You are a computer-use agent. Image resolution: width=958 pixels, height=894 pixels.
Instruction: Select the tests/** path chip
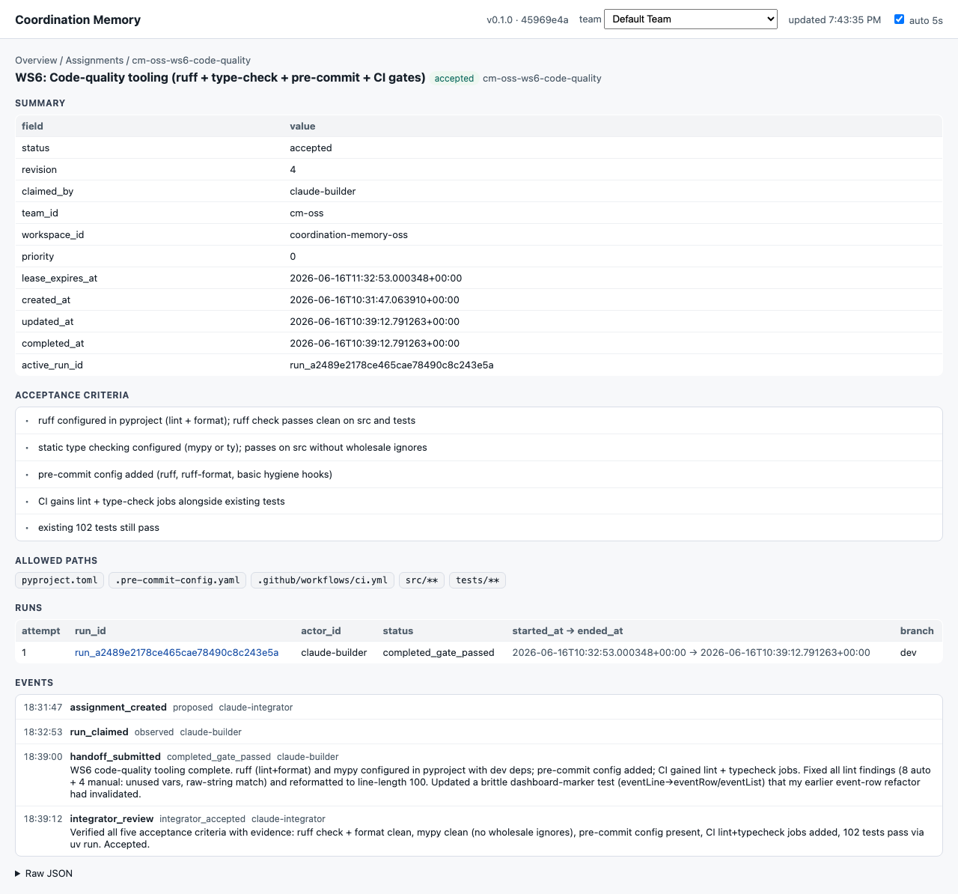click(478, 580)
